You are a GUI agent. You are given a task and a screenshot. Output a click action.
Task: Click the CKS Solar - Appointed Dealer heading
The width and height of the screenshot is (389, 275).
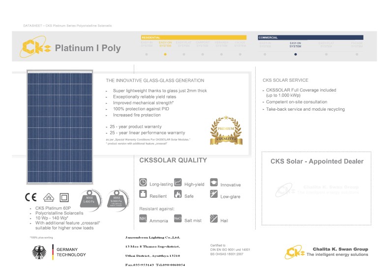pyautogui.click(x=317, y=161)
